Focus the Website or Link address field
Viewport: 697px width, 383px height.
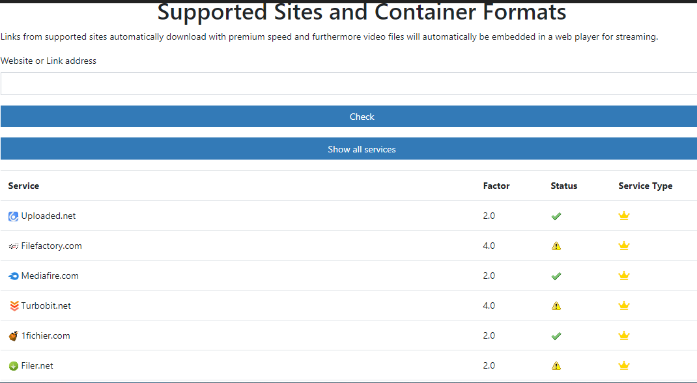coord(348,84)
